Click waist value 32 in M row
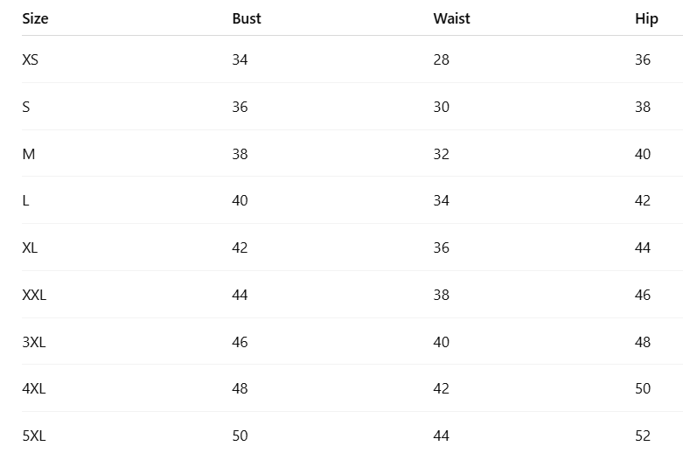683x460 pixels. tap(442, 154)
